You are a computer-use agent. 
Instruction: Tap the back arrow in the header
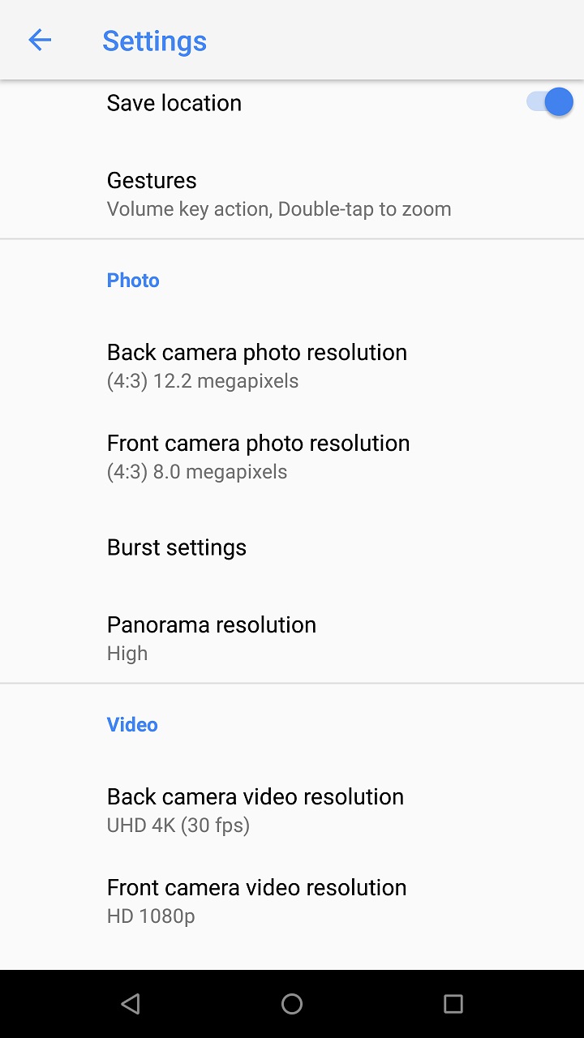[40, 40]
